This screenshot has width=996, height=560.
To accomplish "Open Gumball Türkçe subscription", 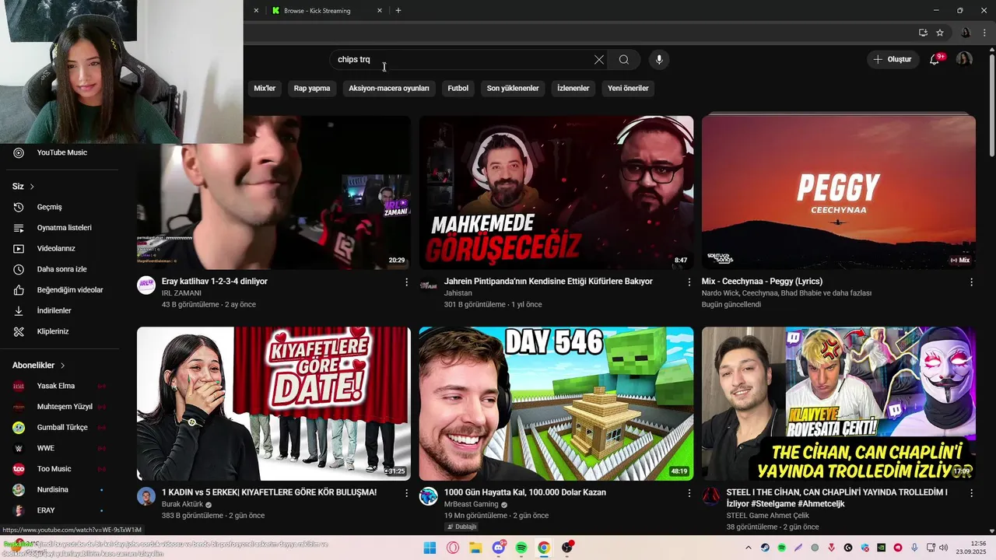I will coord(61,428).
